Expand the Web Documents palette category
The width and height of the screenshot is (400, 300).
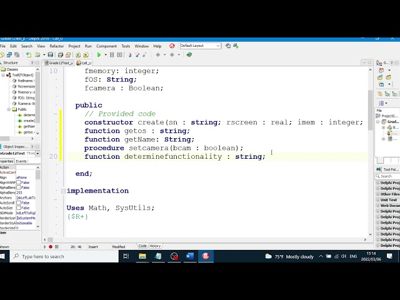pyautogui.click(x=377, y=206)
